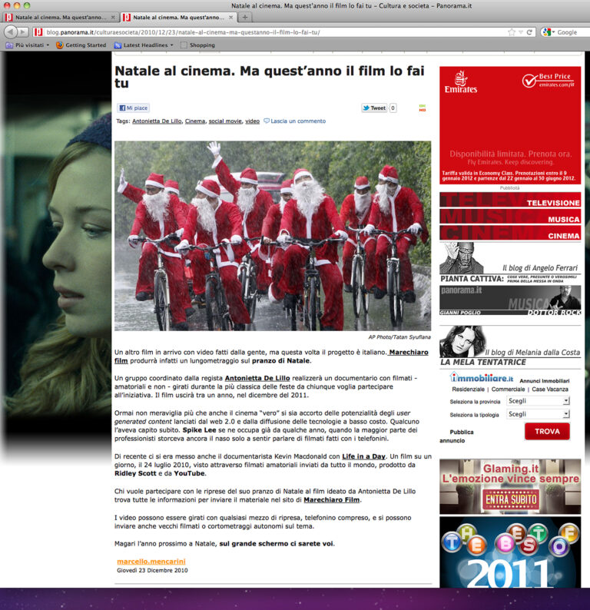Click the browser Back arrow button
The image size is (590, 610).
click(9, 32)
